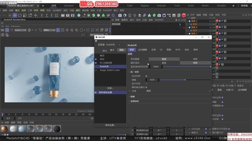Add a Light object from toolbar
This screenshot has height=141, width=252.
pos(135,15)
